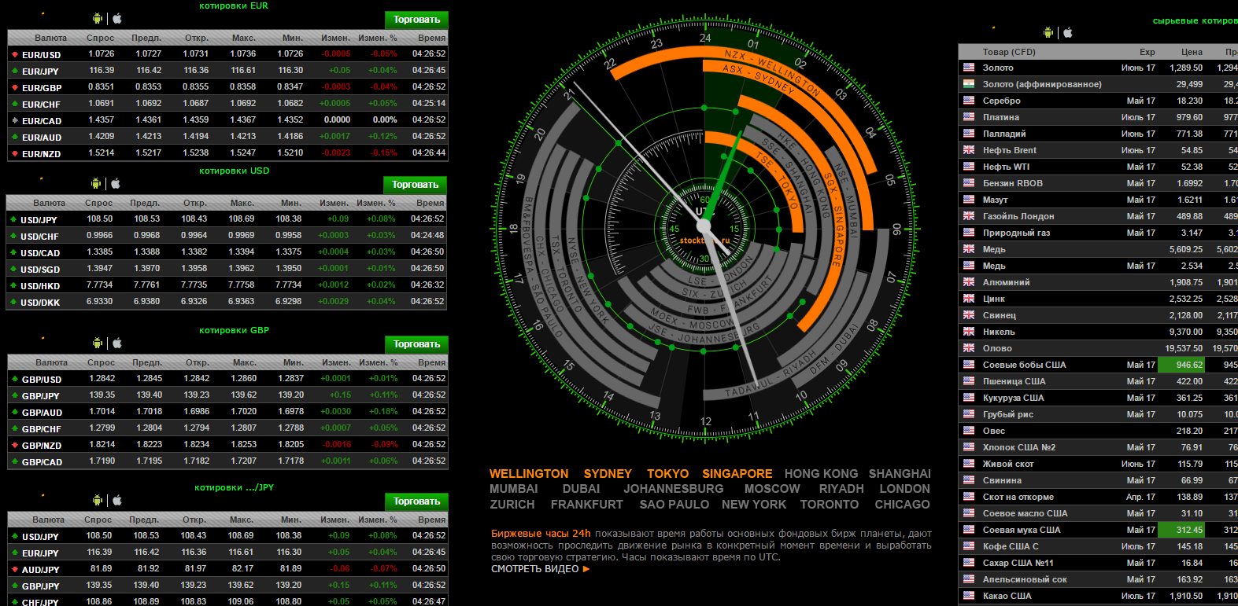Click the Цена column header in commodities table
This screenshot has height=606, width=1238.
point(1192,52)
